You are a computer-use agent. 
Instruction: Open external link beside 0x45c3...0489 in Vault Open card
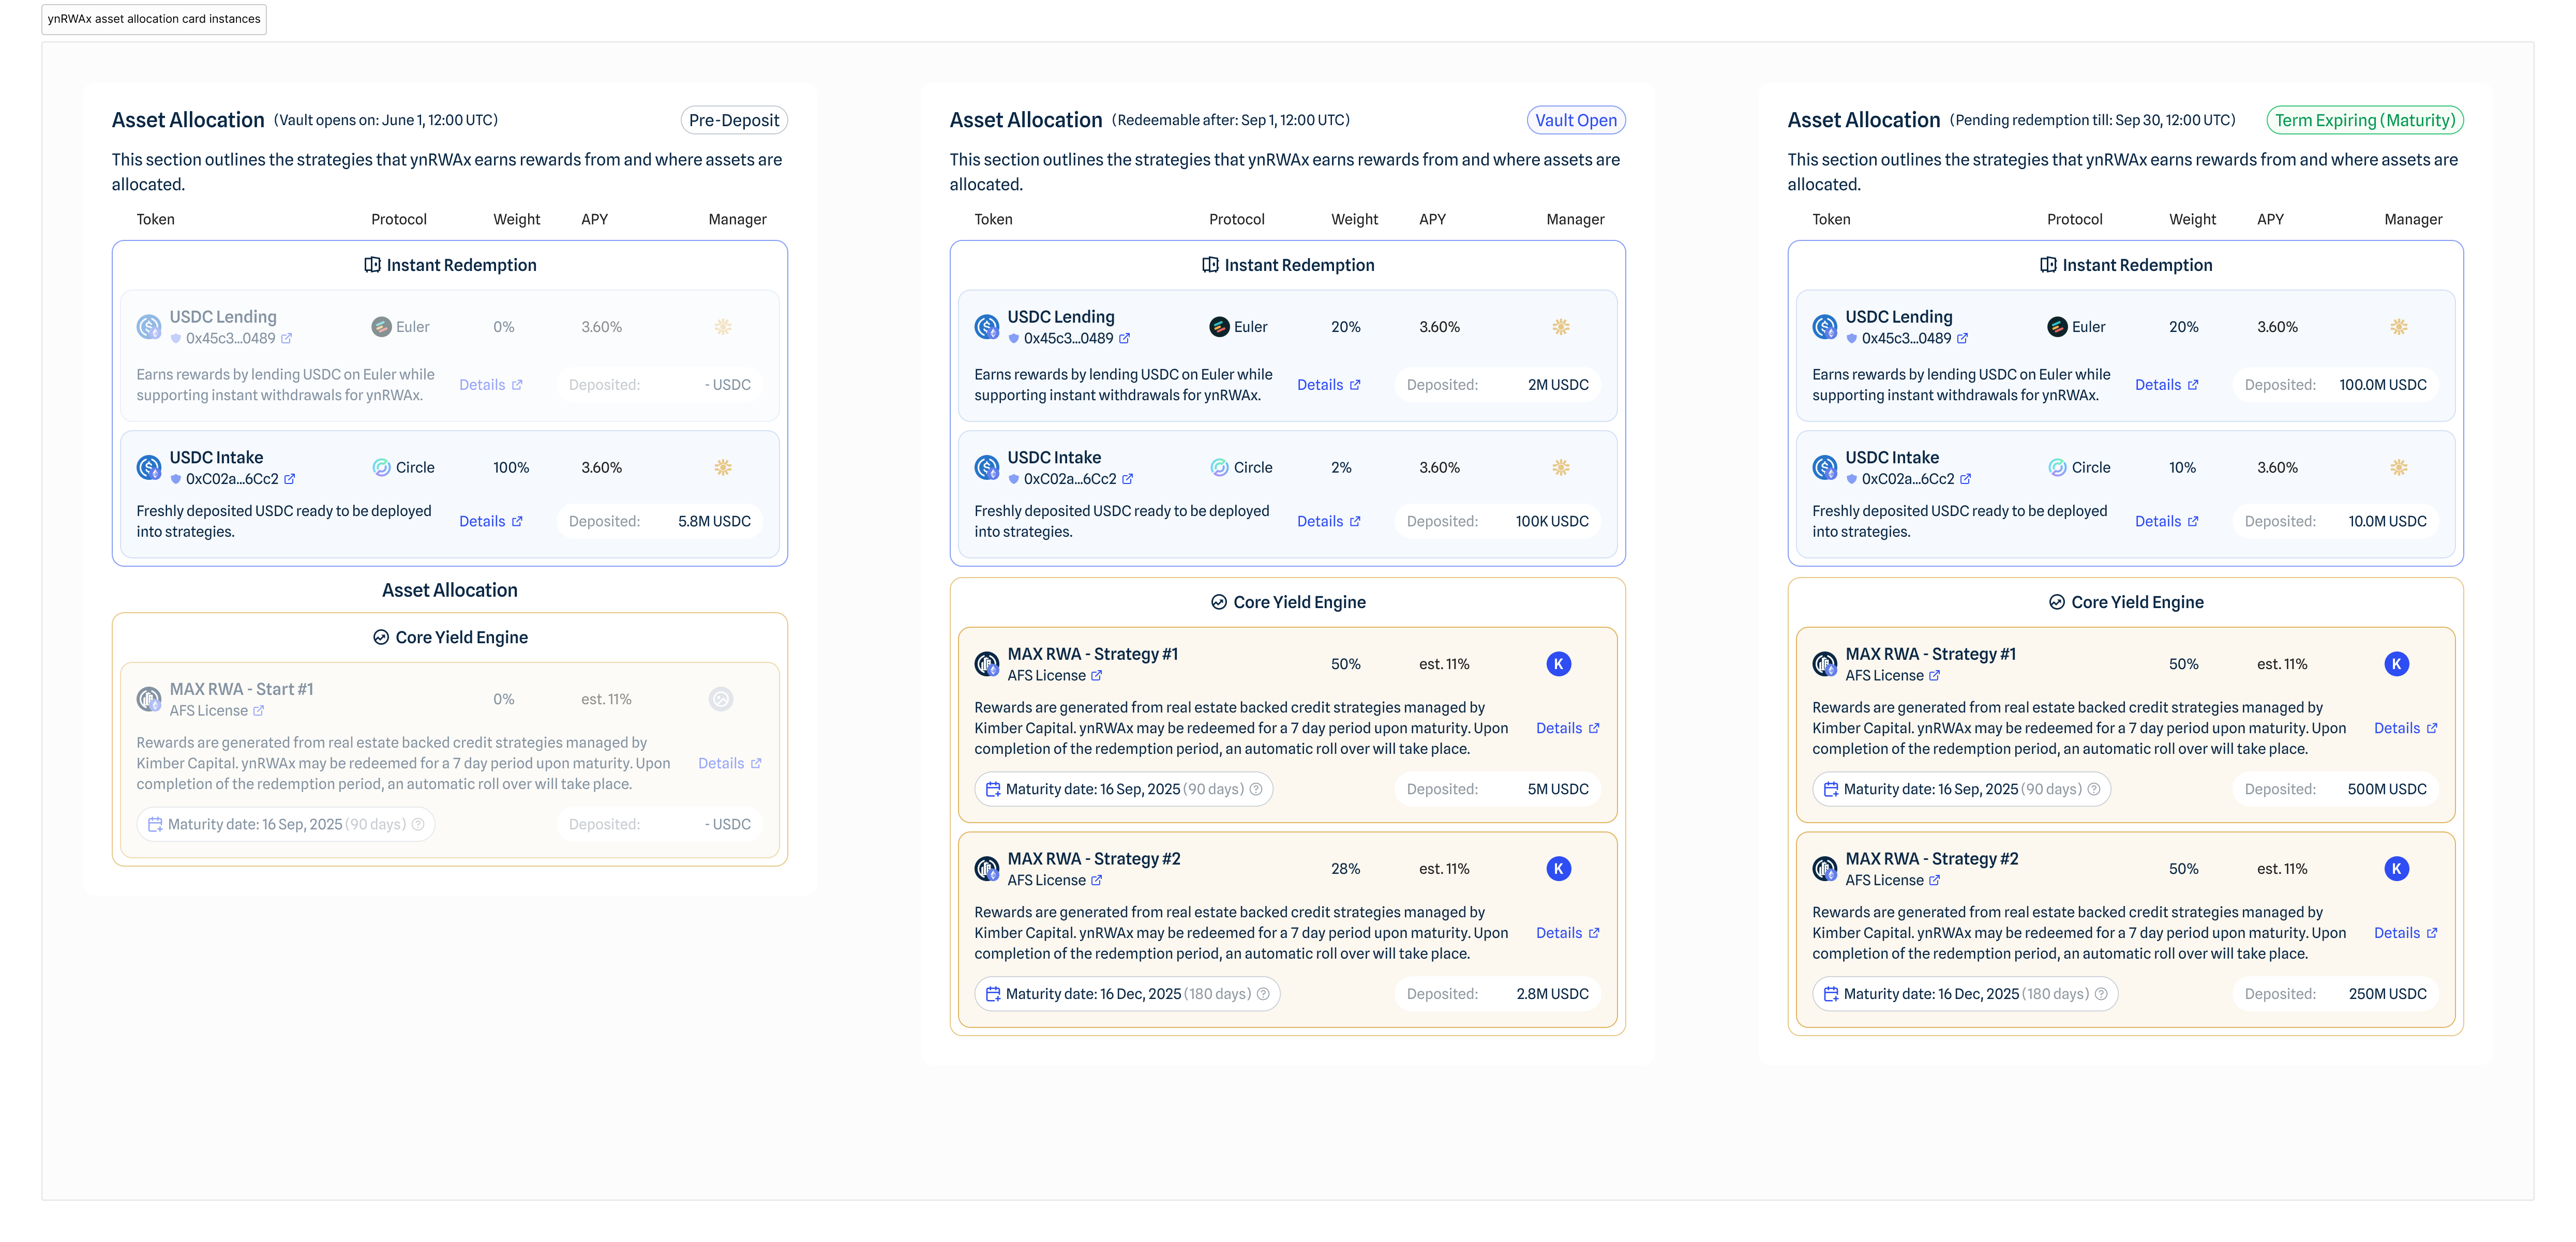tap(1124, 339)
